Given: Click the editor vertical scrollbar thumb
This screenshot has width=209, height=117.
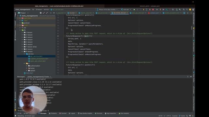Looking at the screenshot, I should tap(192, 28).
